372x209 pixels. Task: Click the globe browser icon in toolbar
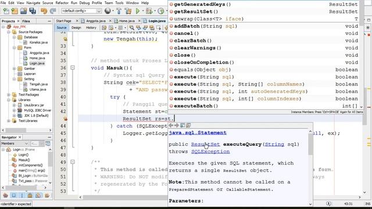[x=108, y=10]
